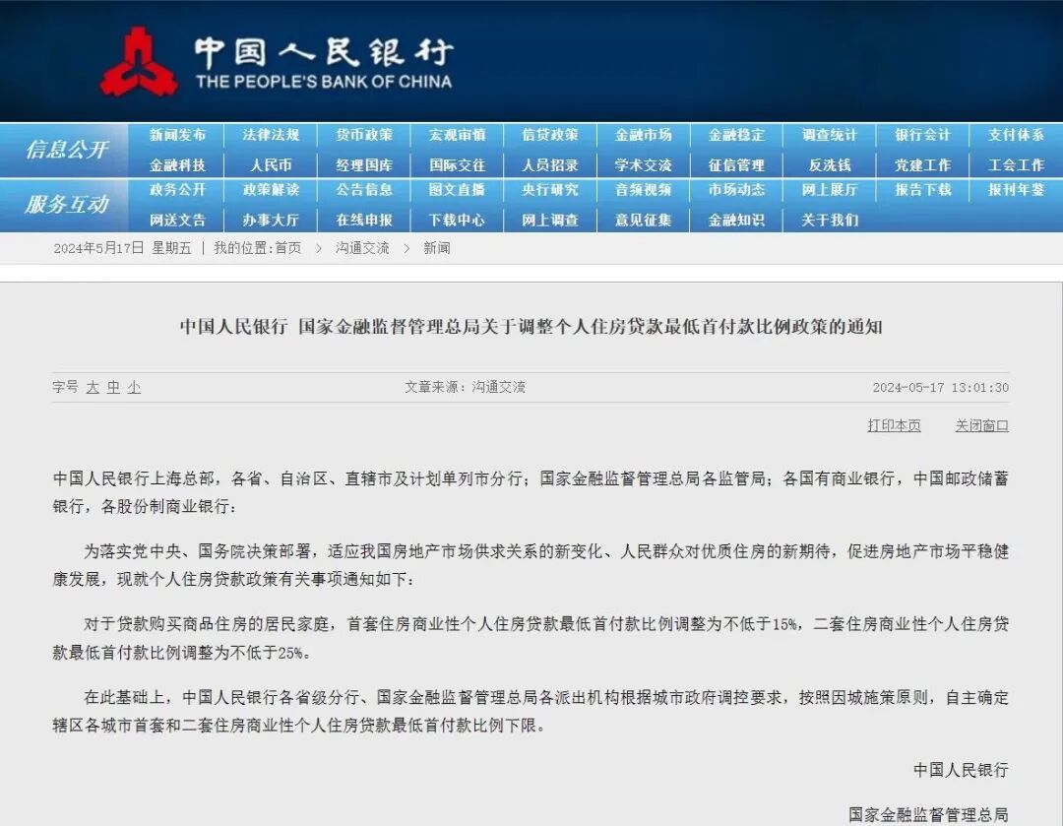The image size is (1063, 826).
Task: Select 政策解读 menu item
Action: [271, 190]
